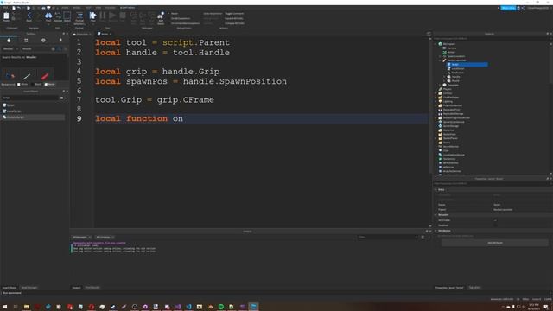Viewport: 553px width, 311px height.
Task: Switch to the Baseplate editor tab
Action: (82, 35)
